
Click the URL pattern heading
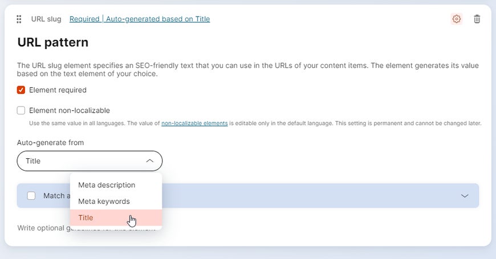point(53,42)
